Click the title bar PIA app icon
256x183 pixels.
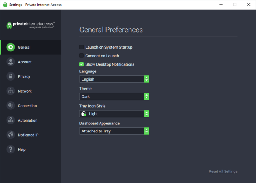point(5,4)
